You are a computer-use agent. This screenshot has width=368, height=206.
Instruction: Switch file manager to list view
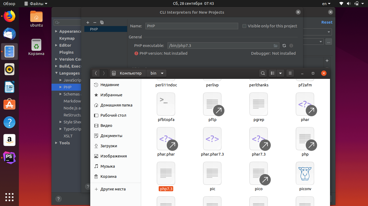click(x=272, y=73)
